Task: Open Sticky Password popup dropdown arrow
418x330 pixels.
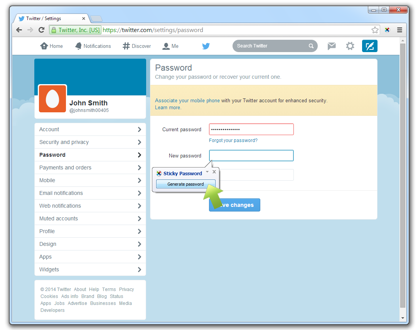Action: click(x=207, y=171)
